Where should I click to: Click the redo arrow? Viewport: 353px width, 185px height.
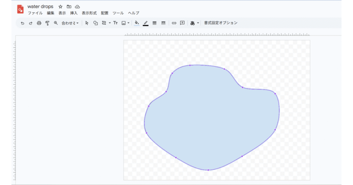point(31,23)
